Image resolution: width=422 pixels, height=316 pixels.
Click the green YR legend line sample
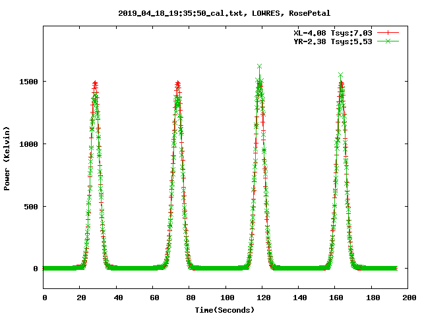point(388,41)
